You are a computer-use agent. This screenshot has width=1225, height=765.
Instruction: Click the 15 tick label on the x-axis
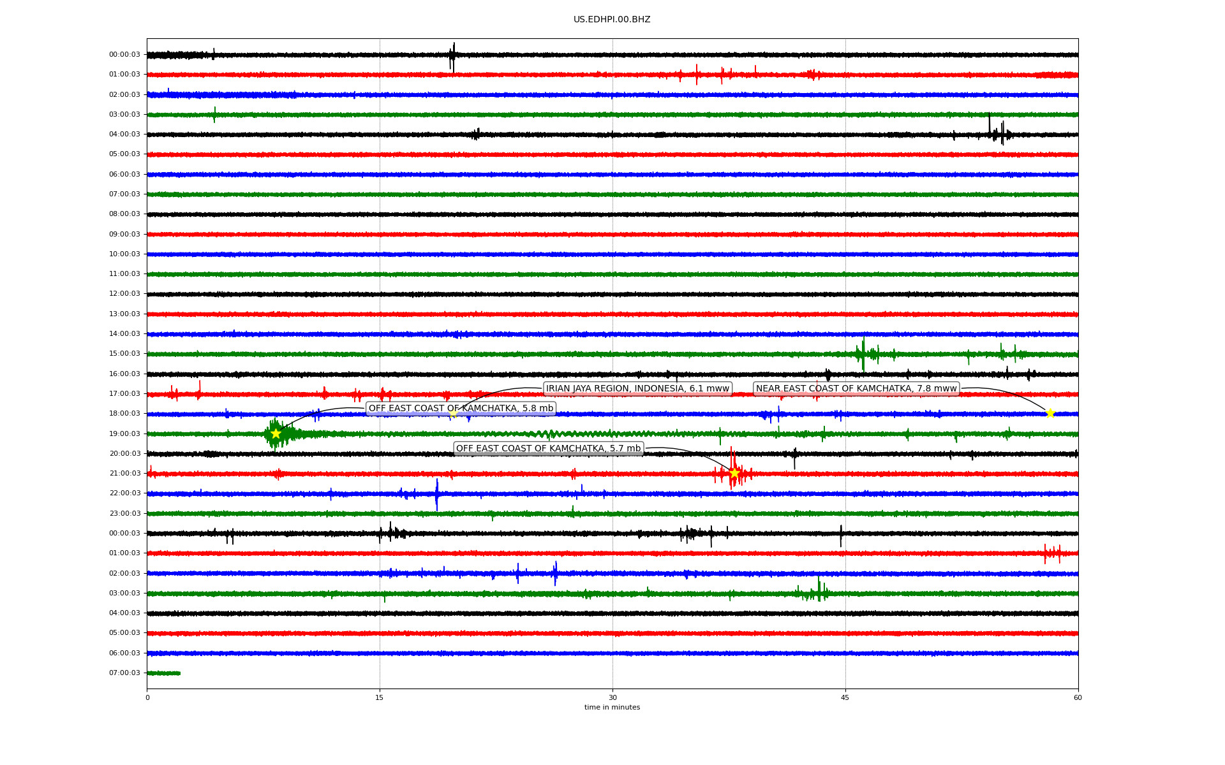(x=380, y=697)
